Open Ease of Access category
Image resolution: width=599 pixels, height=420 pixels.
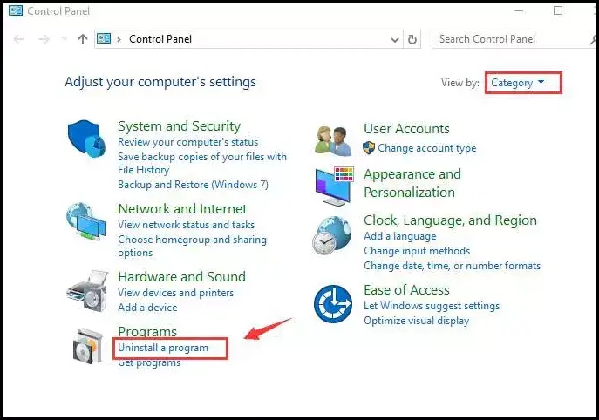point(407,290)
